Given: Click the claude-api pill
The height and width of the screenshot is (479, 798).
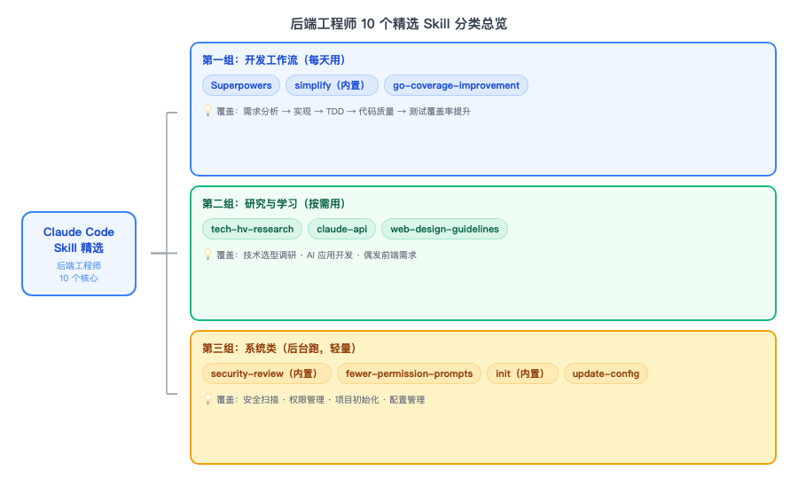Looking at the screenshot, I should 341,229.
